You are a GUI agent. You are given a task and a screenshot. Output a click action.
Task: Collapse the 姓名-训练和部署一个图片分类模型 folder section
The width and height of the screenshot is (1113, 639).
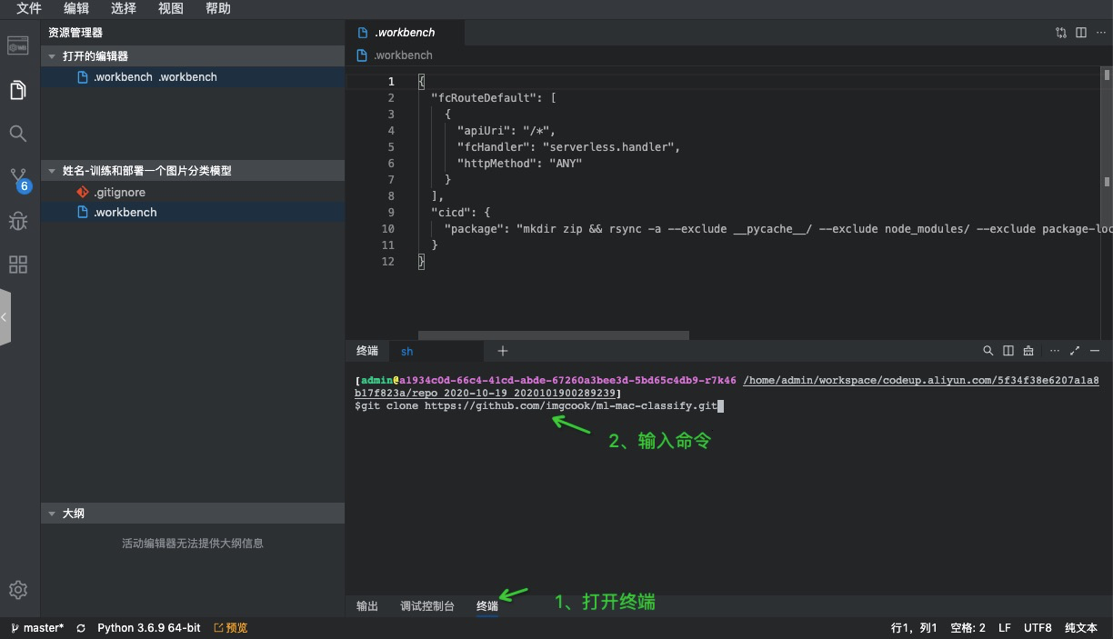pyautogui.click(x=52, y=171)
